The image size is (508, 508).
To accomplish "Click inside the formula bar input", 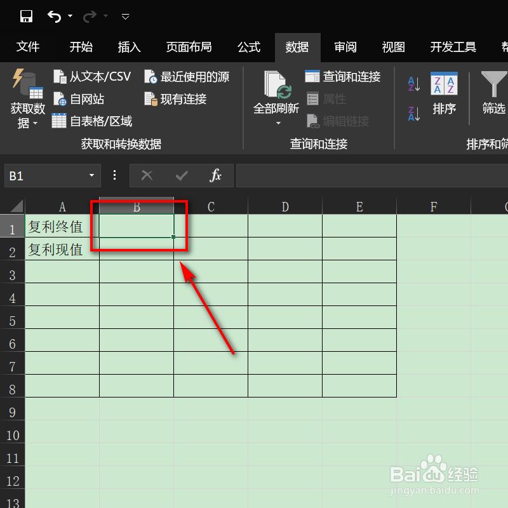I will point(372,176).
